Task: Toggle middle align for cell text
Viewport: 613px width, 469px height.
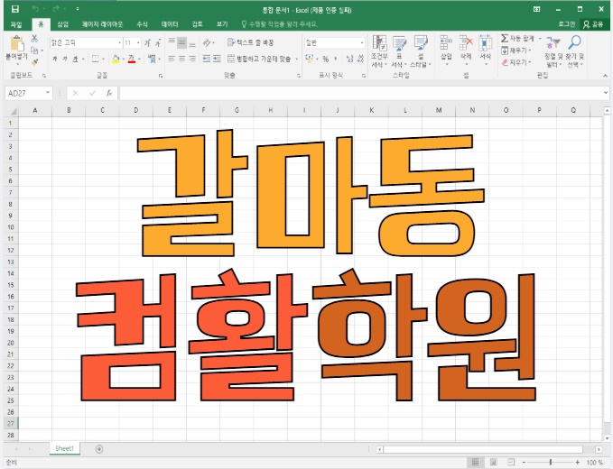Action: click(x=181, y=42)
